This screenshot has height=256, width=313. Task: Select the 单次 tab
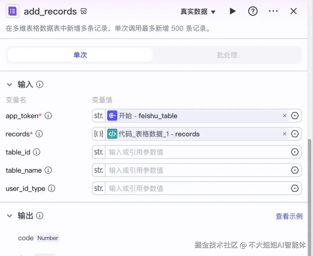(80, 55)
